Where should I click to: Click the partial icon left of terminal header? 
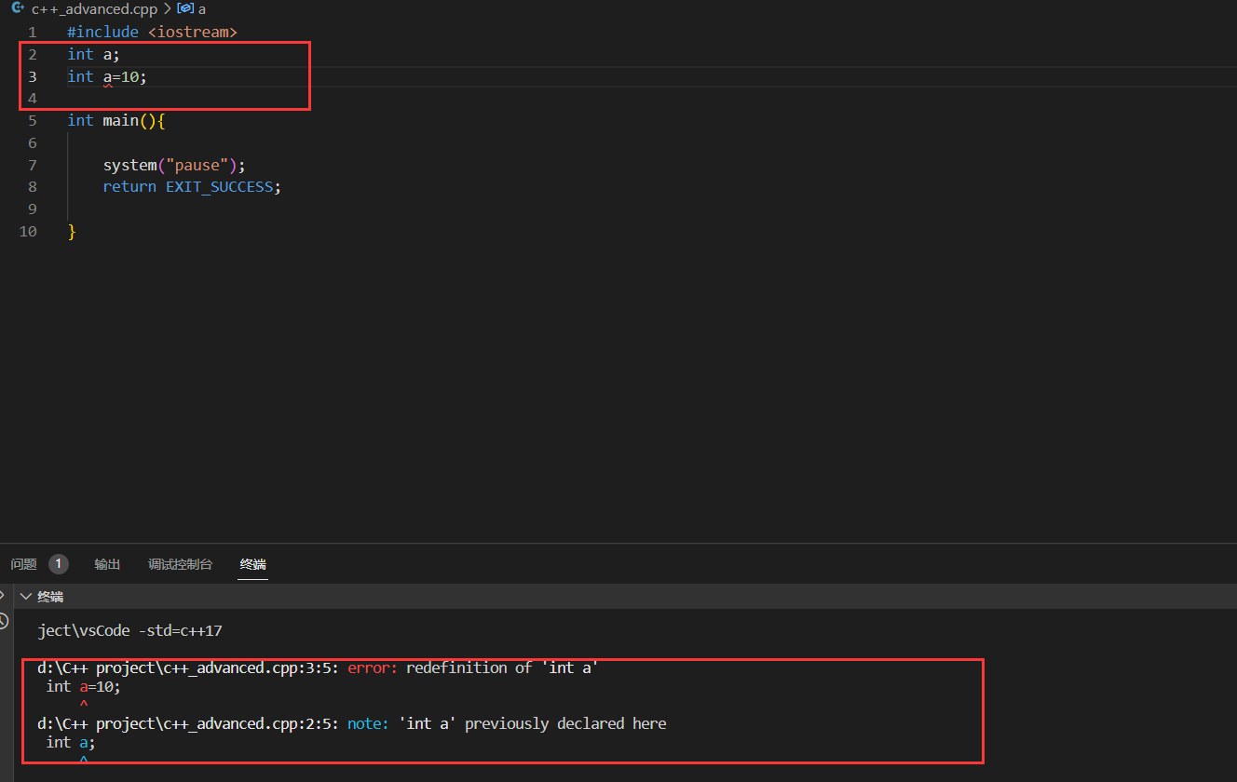pyautogui.click(x=3, y=596)
